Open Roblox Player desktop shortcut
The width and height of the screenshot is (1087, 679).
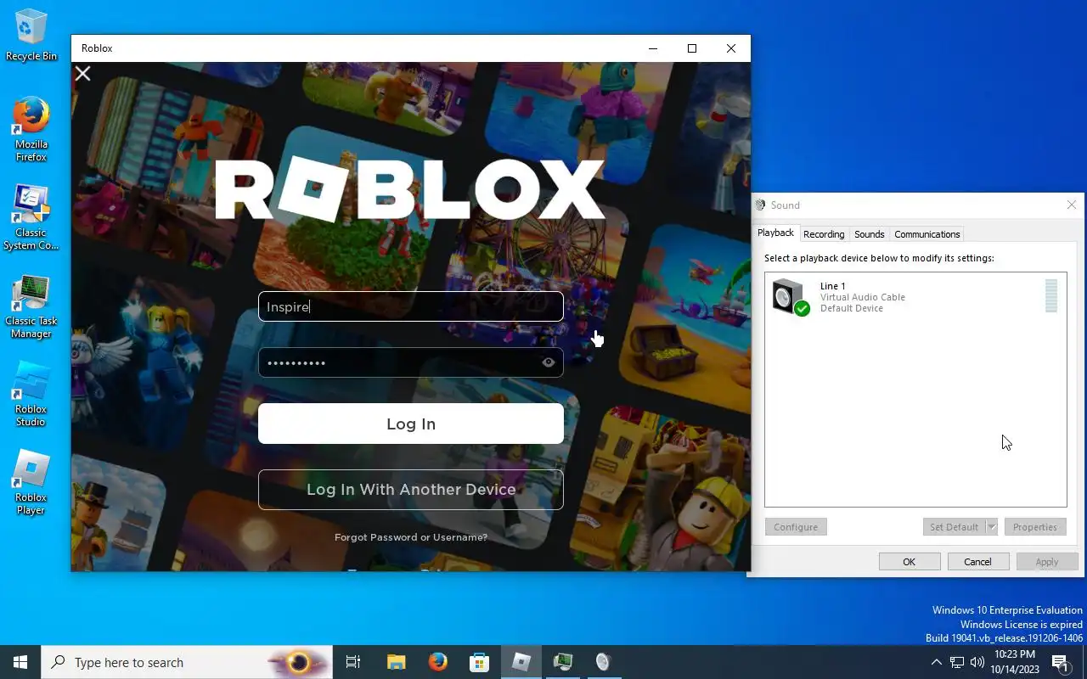31,482
